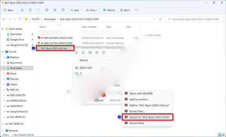Click the Share icon in the toolbar

[x=55, y=10]
